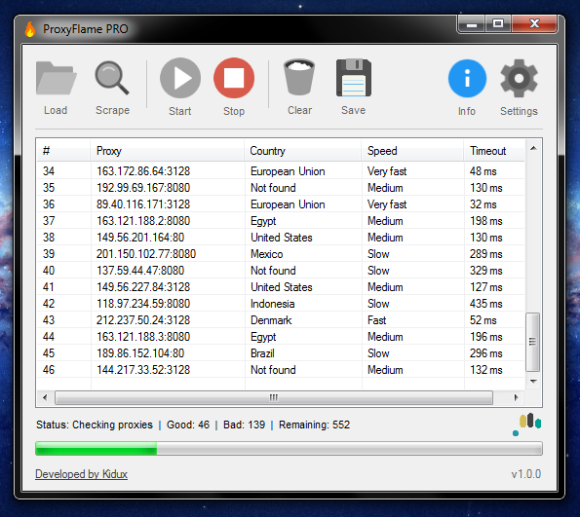The height and width of the screenshot is (517, 580).
Task: Click the '32 ms' timeout cell
Action: tap(483, 204)
